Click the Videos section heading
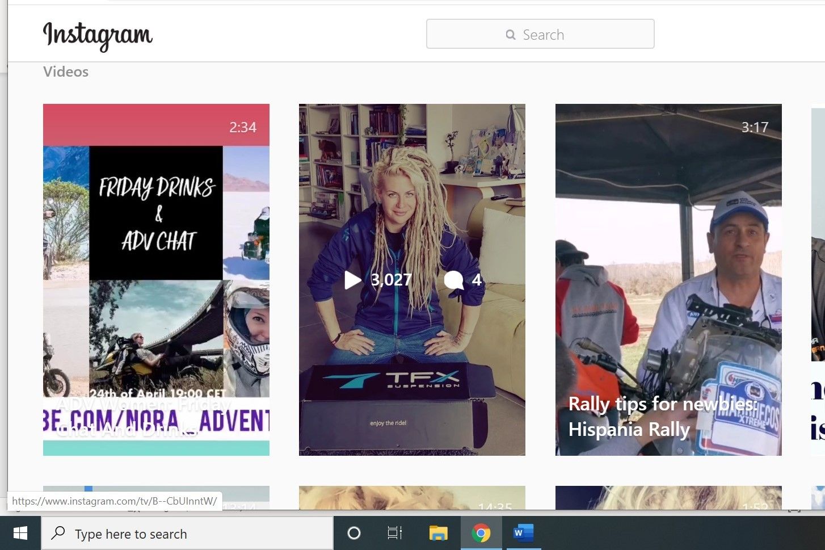The height and width of the screenshot is (550, 825). point(66,72)
